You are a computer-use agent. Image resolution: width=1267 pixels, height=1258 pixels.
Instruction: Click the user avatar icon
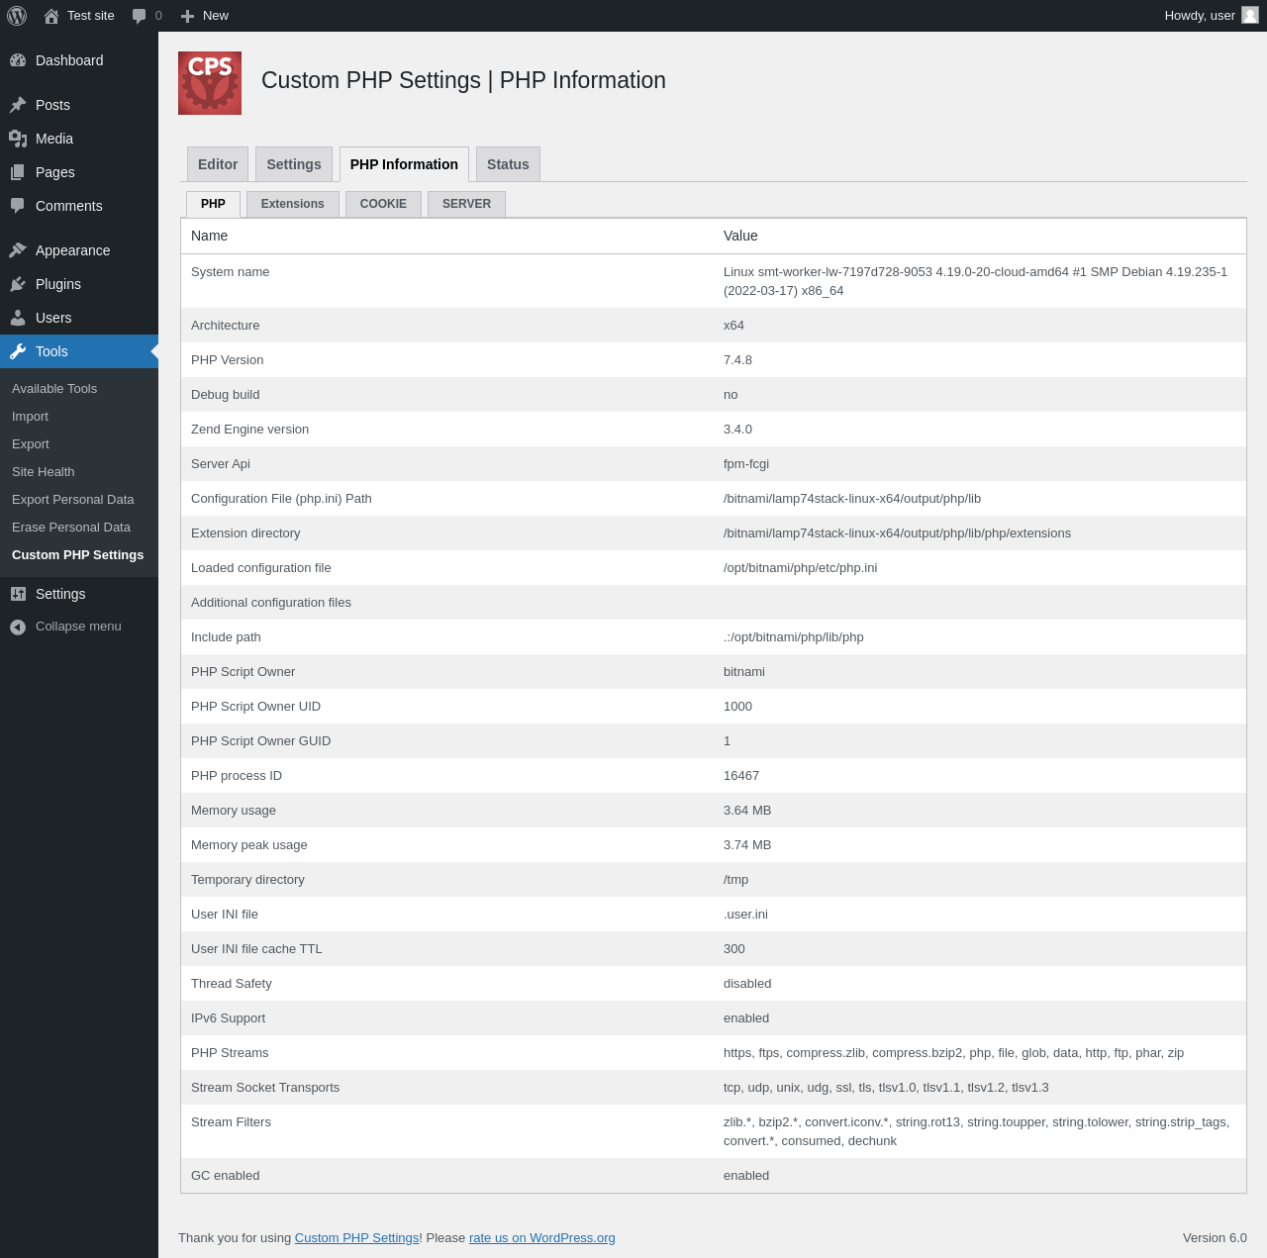coord(1250,15)
